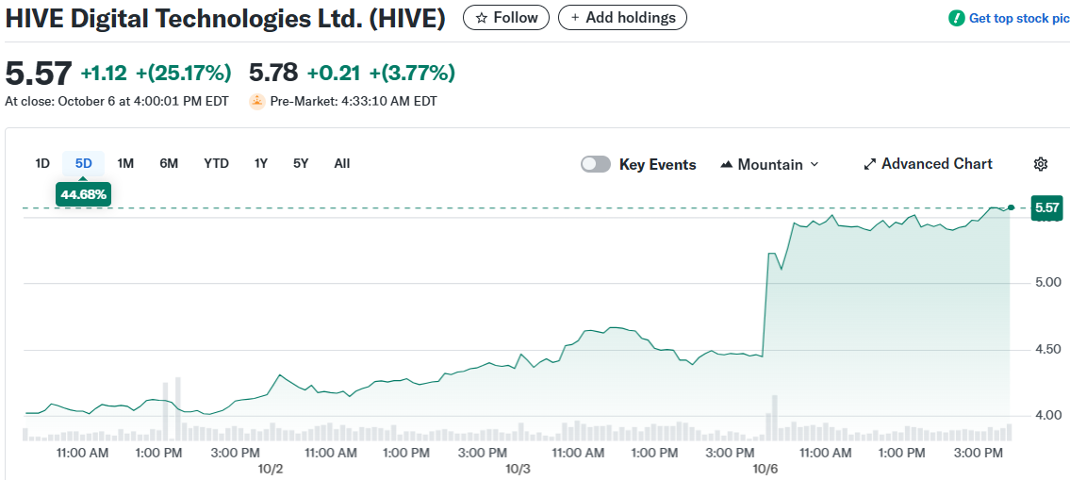
Task: Select the 5Y time range
Action: click(301, 163)
